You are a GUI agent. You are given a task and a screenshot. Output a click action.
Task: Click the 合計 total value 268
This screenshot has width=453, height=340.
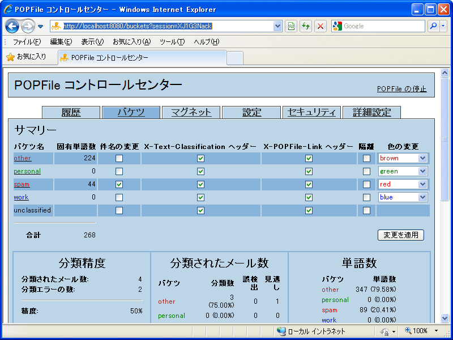pos(89,235)
